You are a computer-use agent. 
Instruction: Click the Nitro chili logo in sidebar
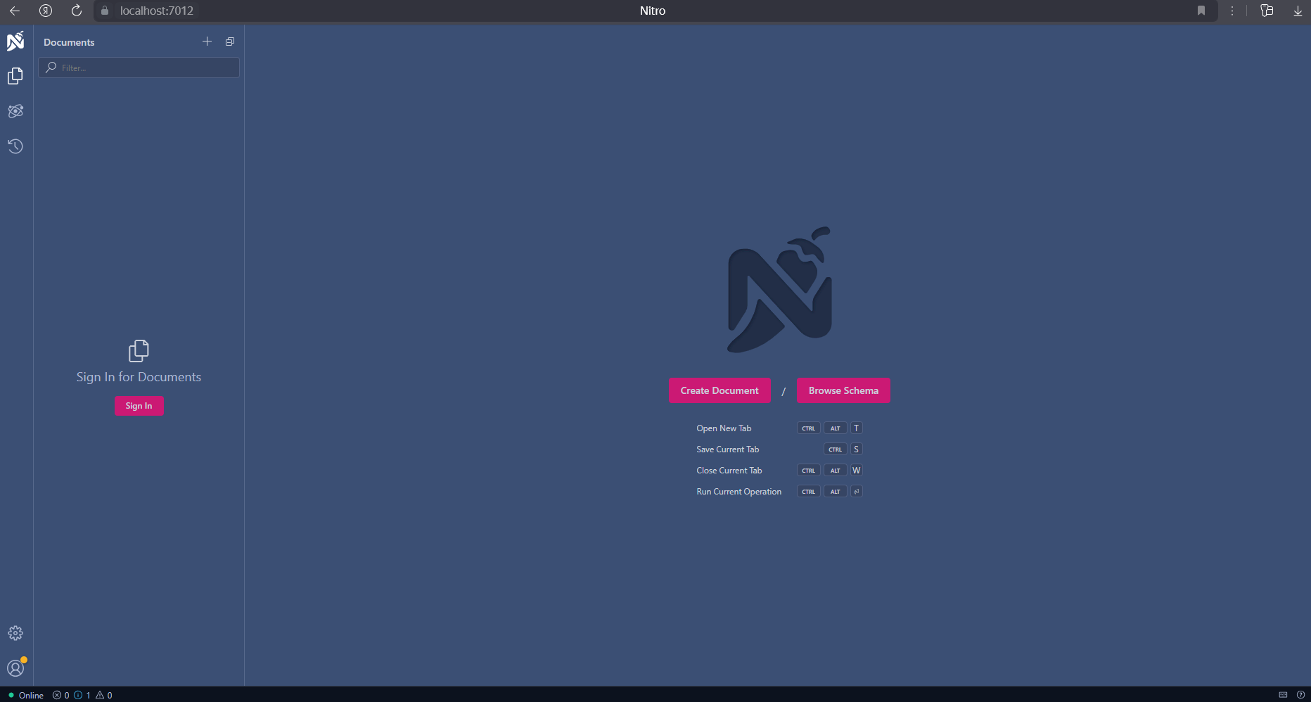[15, 41]
